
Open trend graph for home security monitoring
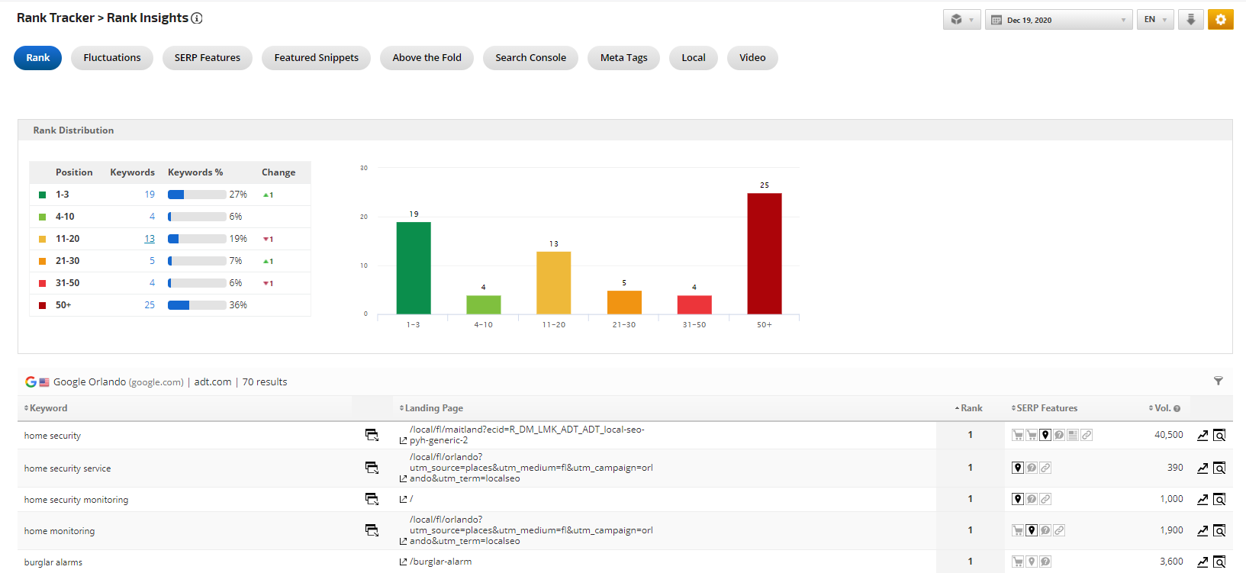tap(1203, 499)
